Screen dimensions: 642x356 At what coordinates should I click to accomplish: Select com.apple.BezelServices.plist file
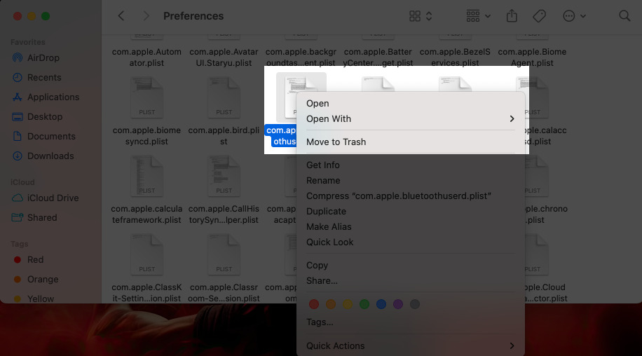[x=455, y=57]
